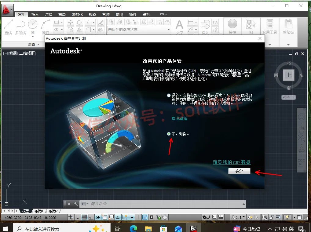The image size is (311, 232).
Task: Toggle Grid display in status bar
Action: coord(84,217)
